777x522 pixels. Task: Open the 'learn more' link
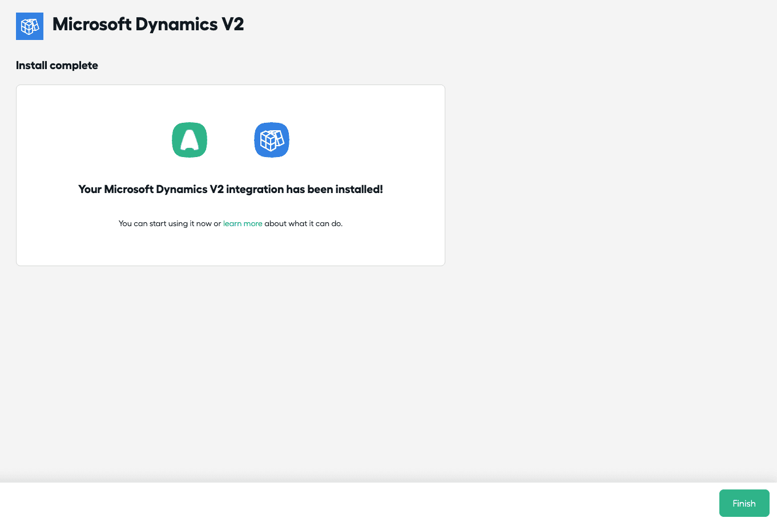(x=243, y=224)
